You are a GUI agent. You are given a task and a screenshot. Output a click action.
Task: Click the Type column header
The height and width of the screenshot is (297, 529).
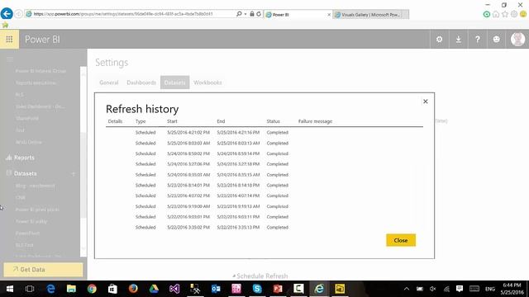pyautogui.click(x=141, y=121)
